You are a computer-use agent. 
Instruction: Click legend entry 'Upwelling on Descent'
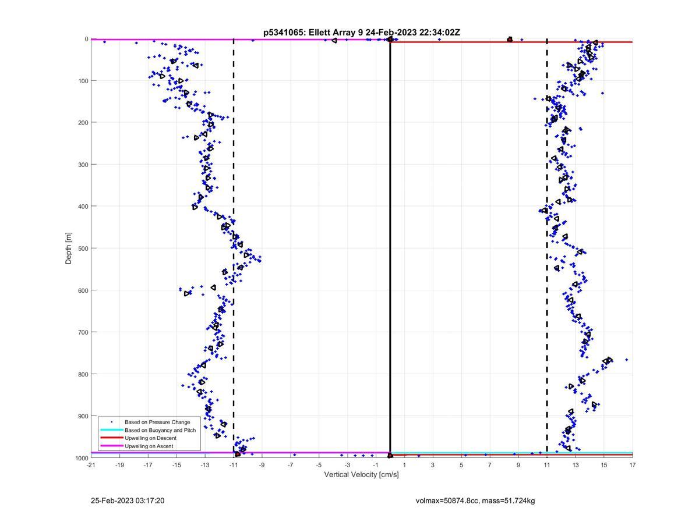click(150, 438)
